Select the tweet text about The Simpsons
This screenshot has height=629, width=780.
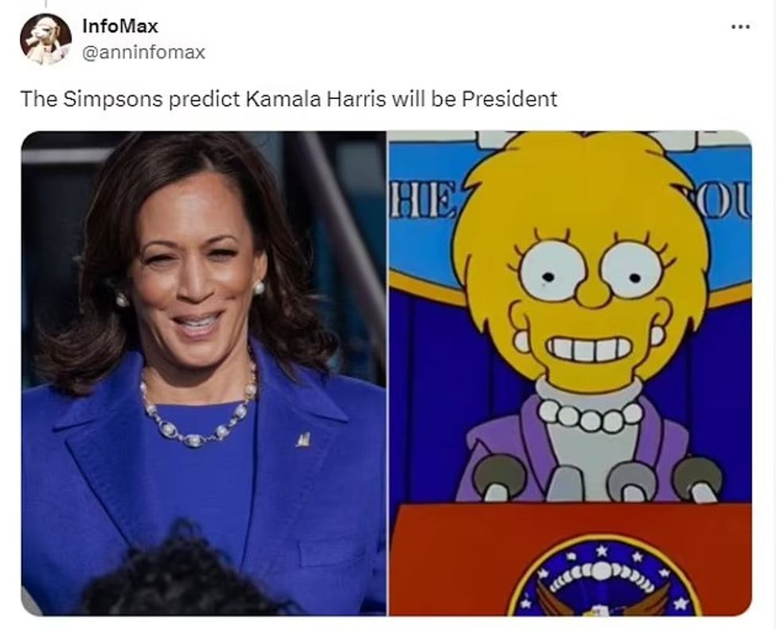point(288,99)
